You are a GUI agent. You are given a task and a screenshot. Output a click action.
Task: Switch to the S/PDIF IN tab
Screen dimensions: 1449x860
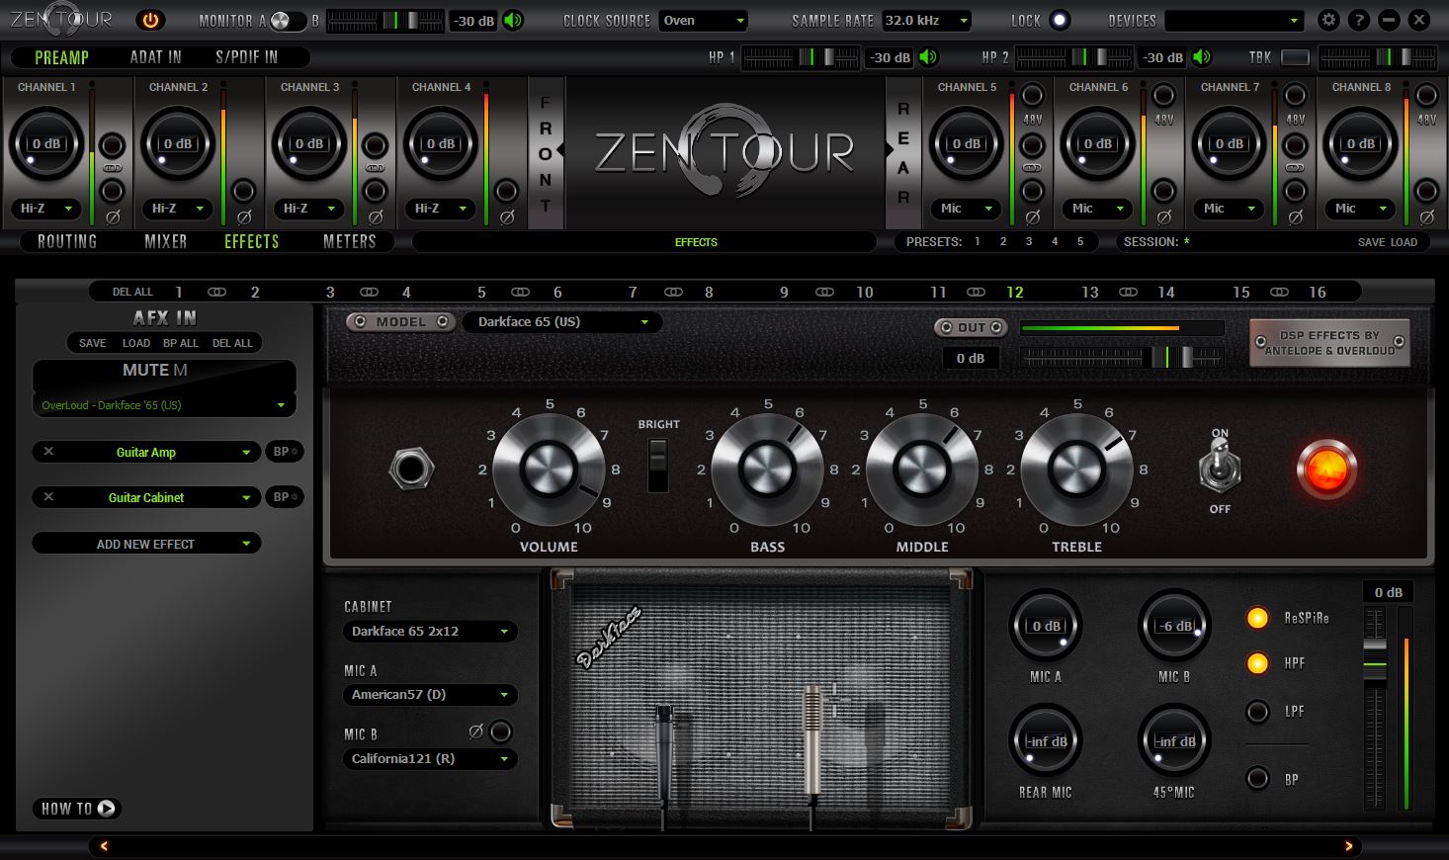246,57
